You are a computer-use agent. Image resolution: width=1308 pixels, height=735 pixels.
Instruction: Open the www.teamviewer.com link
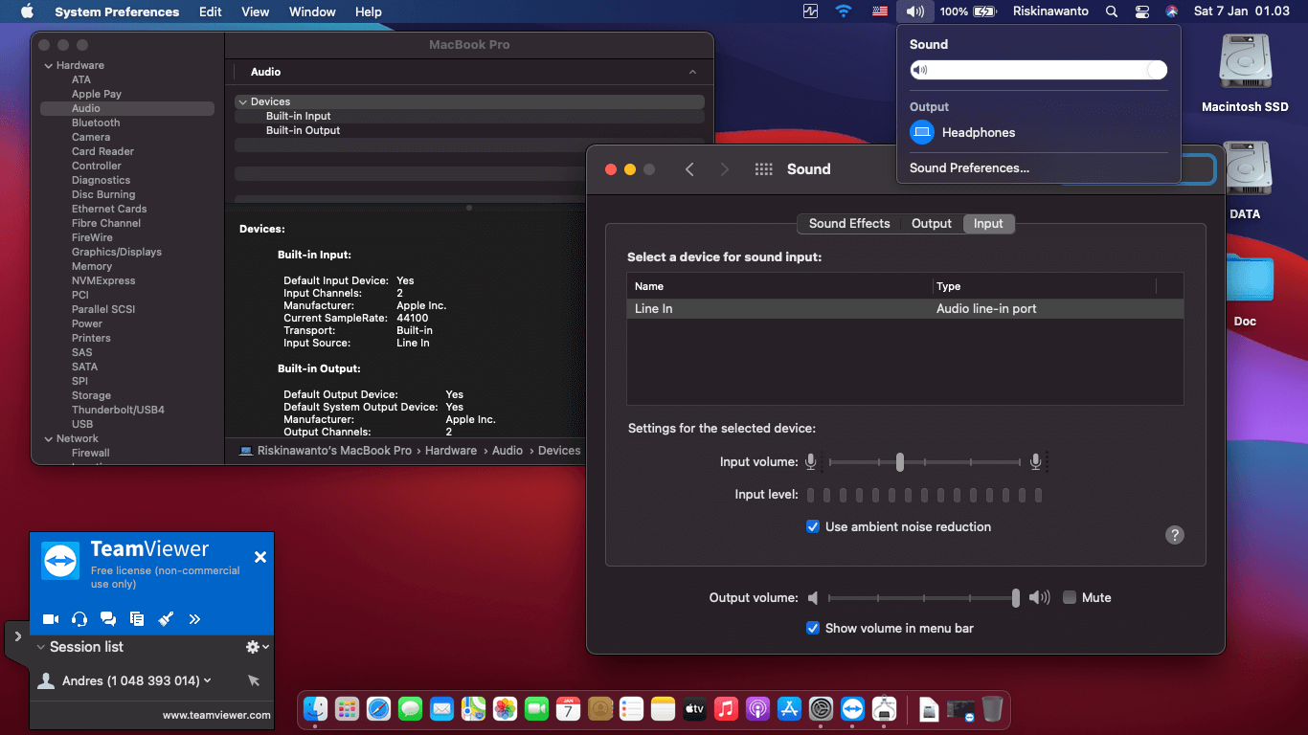click(x=216, y=715)
